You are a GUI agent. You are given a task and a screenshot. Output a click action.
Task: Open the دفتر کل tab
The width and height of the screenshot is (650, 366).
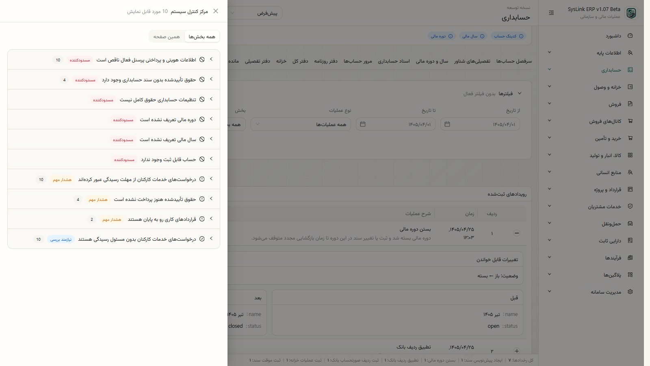click(300, 61)
